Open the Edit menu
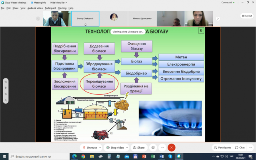256x160 pixels. click(8, 8)
